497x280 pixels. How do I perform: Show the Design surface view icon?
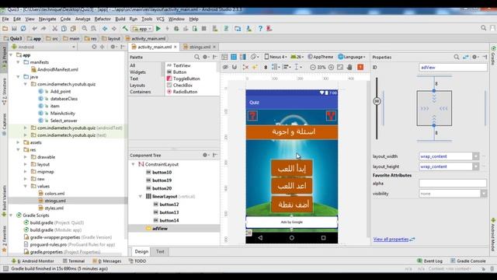click(x=224, y=57)
